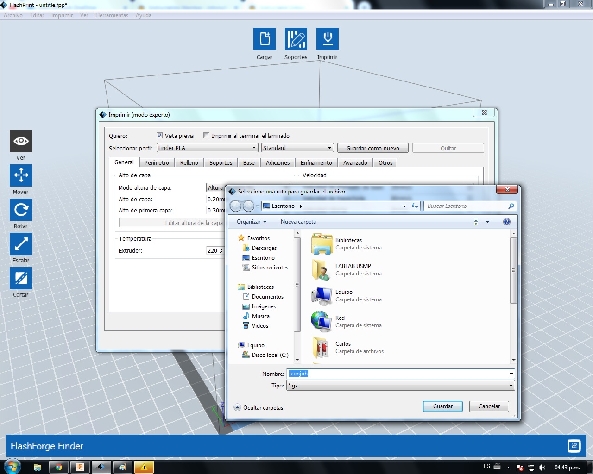Image resolution: width=593 pixels, height=474 pixels.
Task: Select Sitios recientes in the sidebar
Action: (265, 268)
